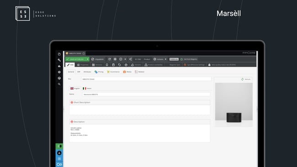This screenshot has width=297, height=167.
Task: Select the Media sub-tab
Action: point(127,72)
